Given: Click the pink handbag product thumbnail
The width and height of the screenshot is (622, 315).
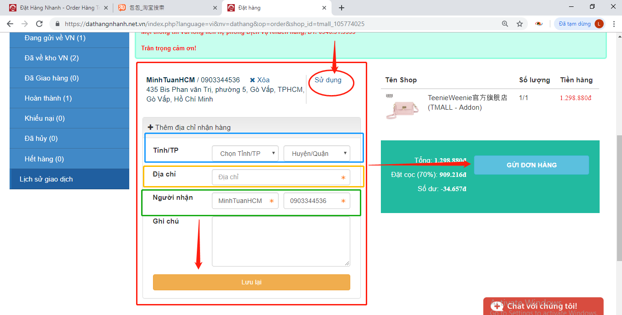Looking at the screenshot, I should (396, 108).
